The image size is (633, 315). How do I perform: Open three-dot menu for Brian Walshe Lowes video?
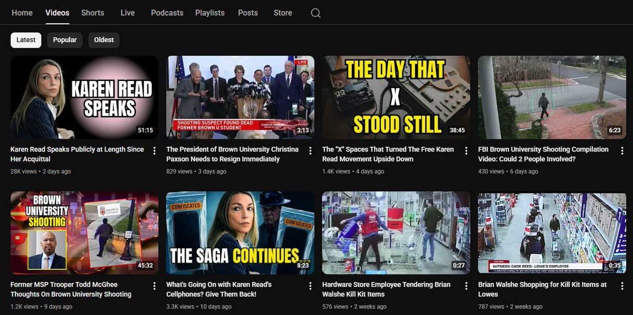(622, 286)
